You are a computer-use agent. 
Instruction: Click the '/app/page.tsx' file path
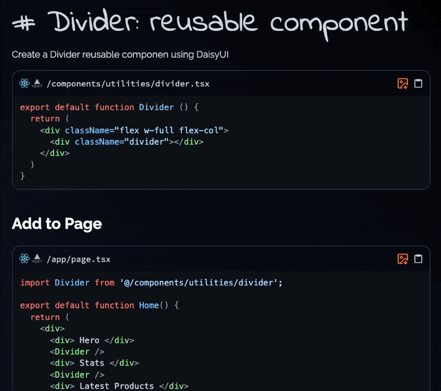[x=78, y=259]
